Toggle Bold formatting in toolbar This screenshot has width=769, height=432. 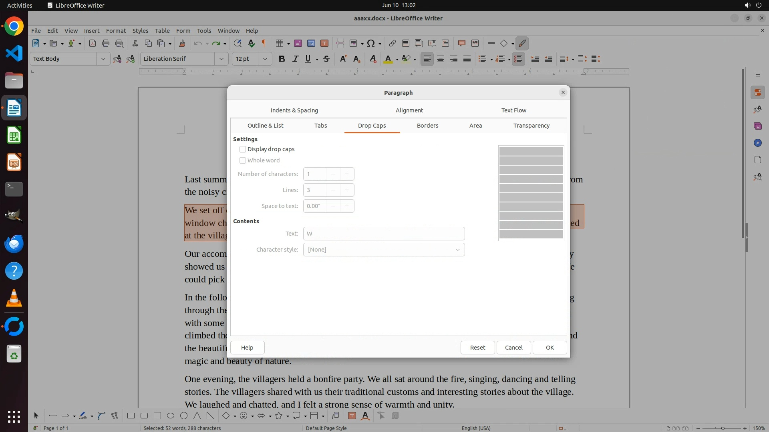click(282, 59)
